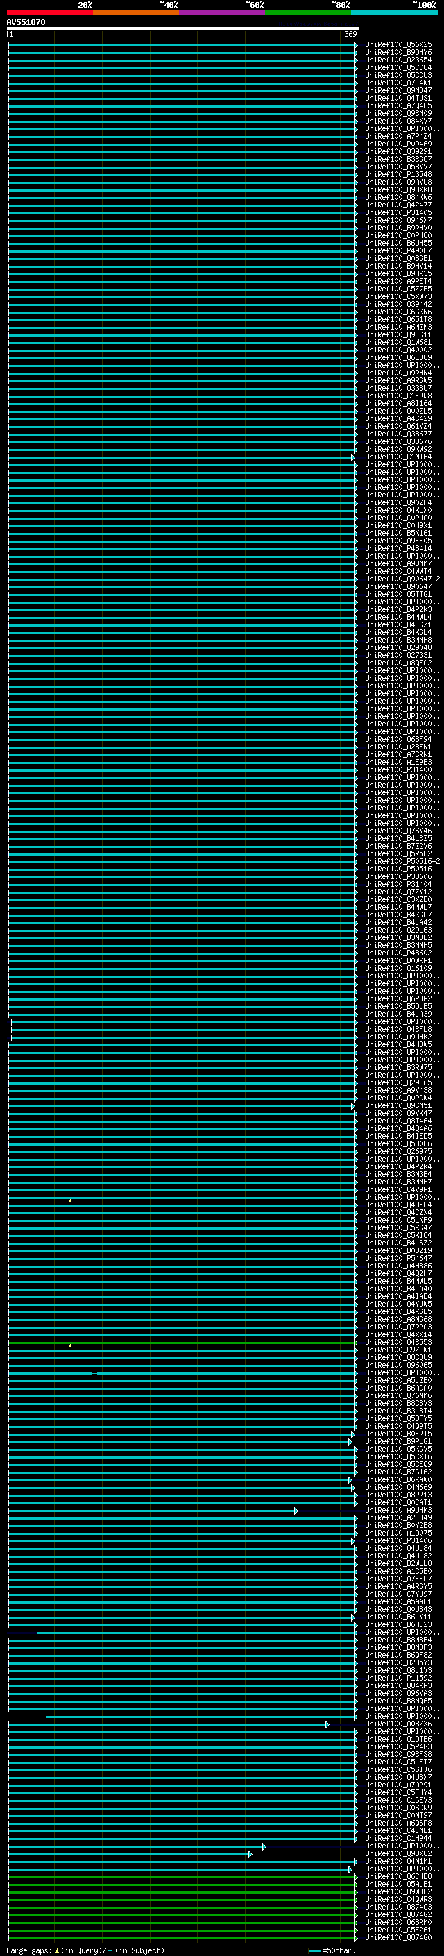Select the UniRef100_B6HJ23 label
Screen dimensions: 444x1956
click(x=398, y=1624)
